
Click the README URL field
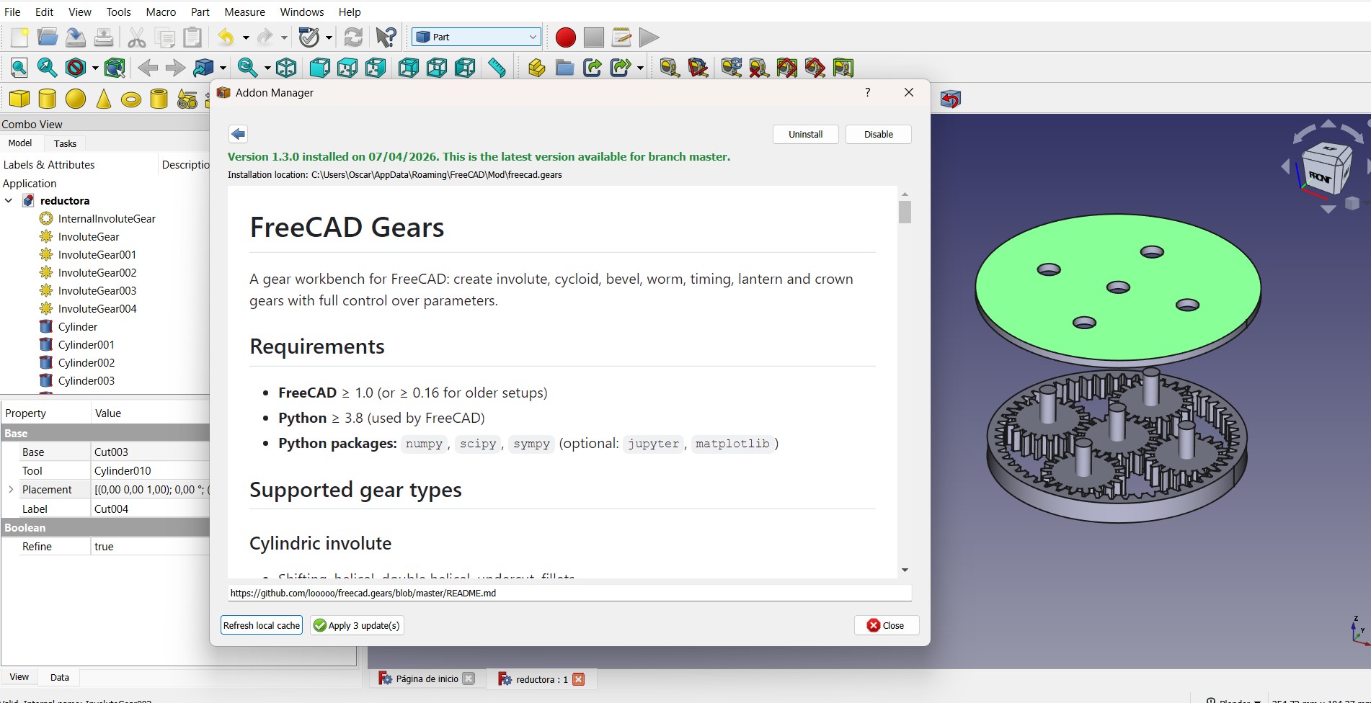point(569,594)
